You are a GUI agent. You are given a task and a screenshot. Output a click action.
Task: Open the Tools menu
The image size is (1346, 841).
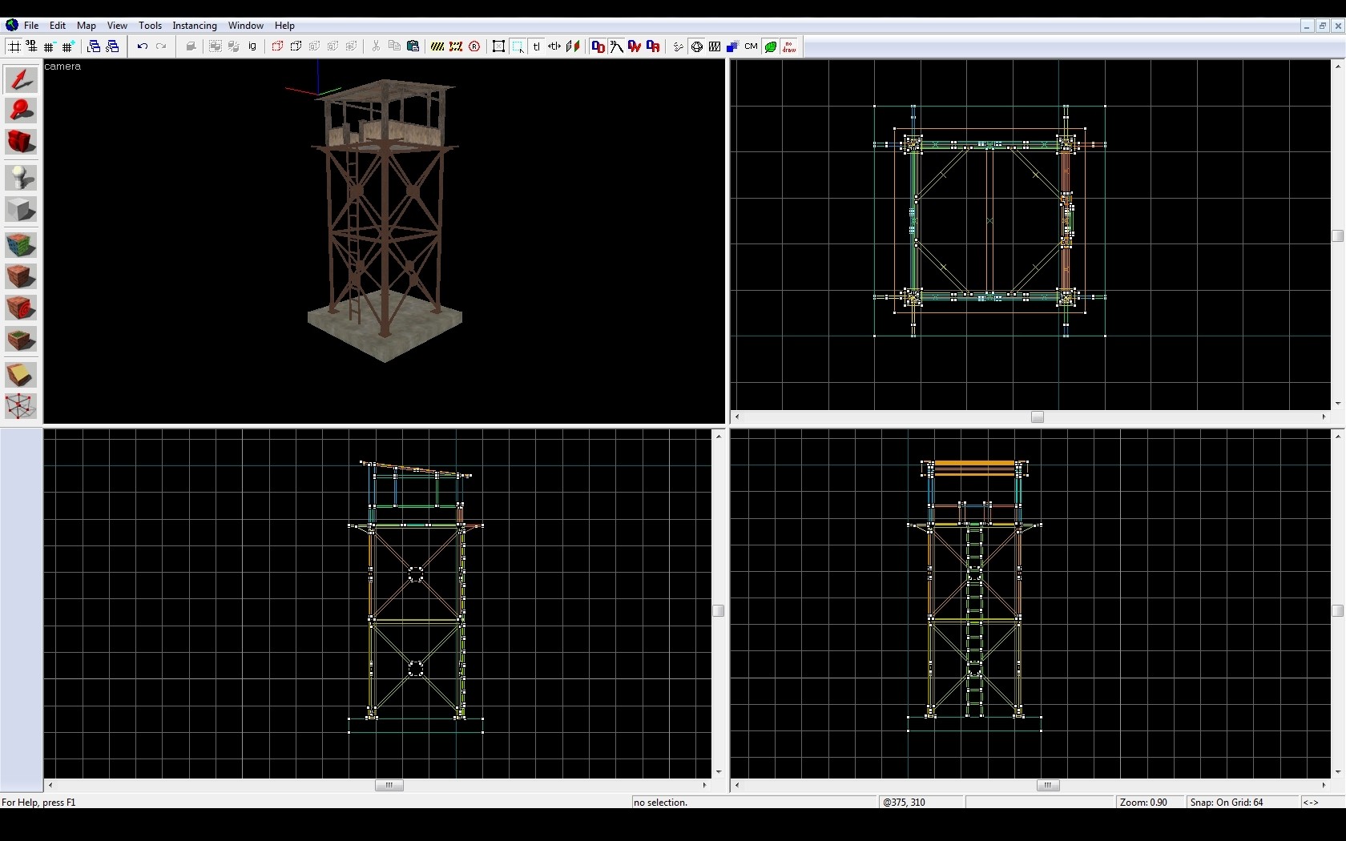point(150,26)
